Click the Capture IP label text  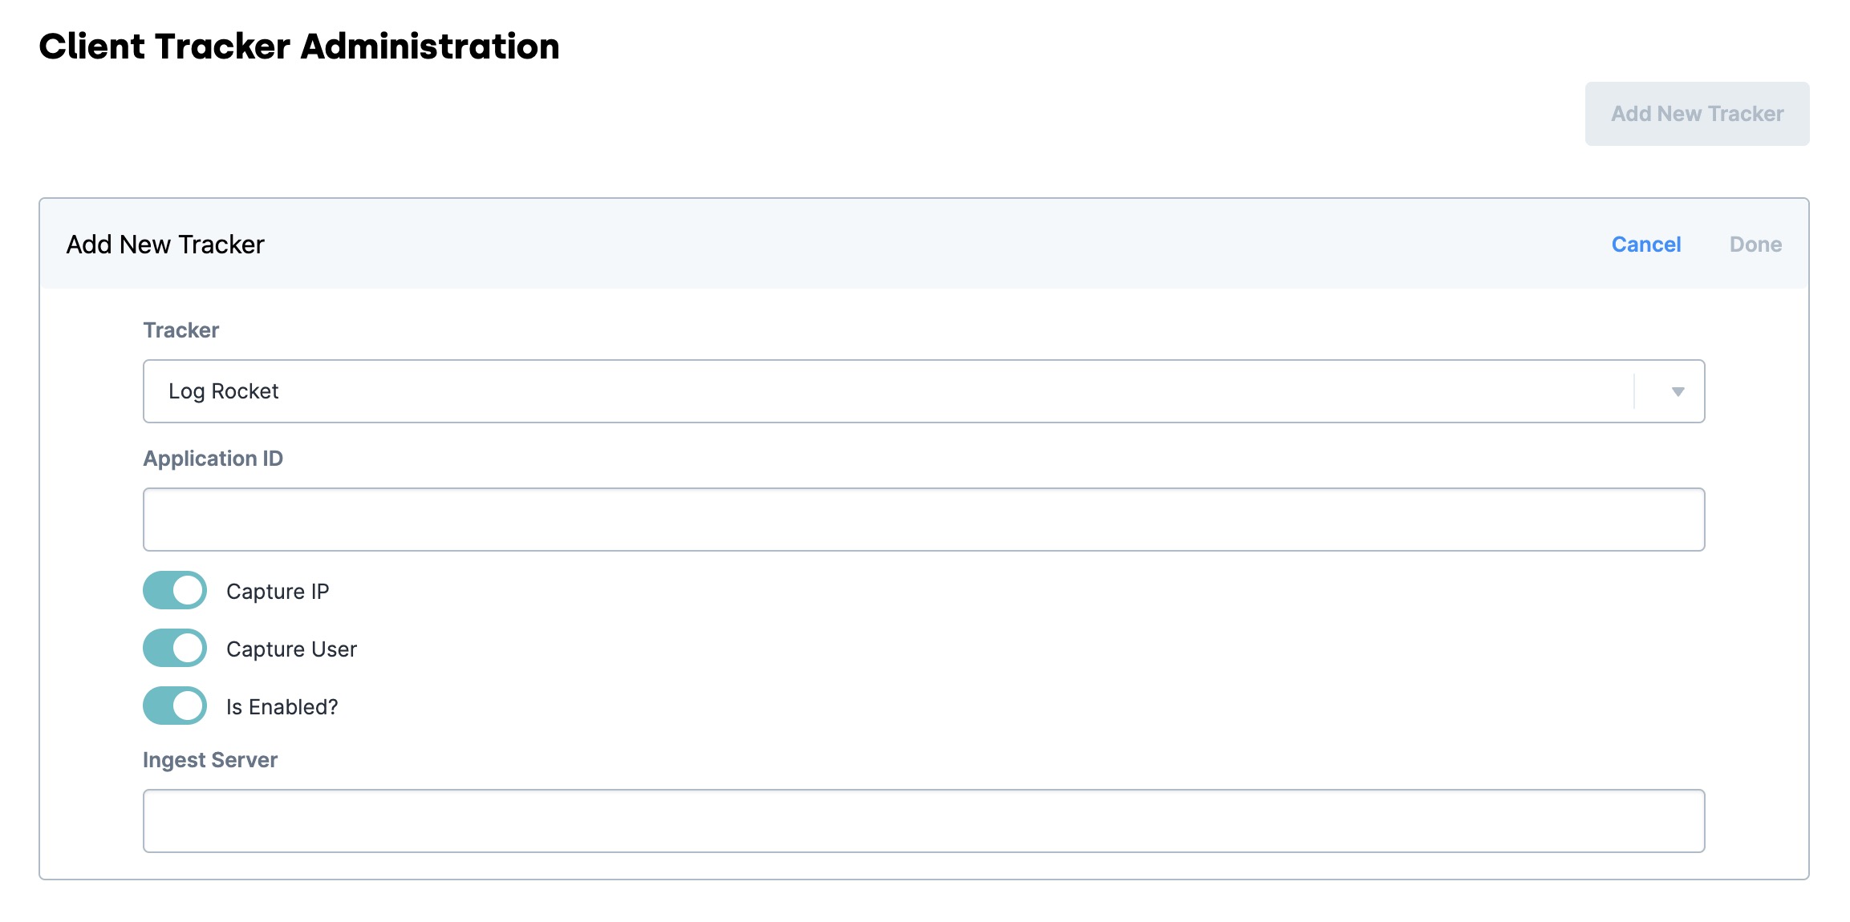click(278, 592)
